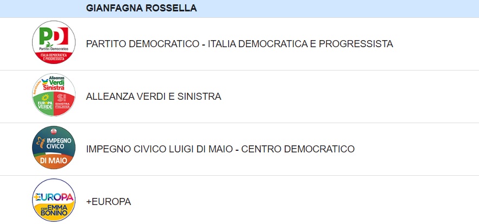Click the red letter D in PD logo
Viewport: 479px width, 224px height.
[61, 36]
